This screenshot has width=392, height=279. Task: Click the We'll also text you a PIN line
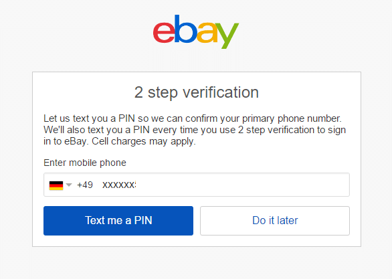[x=195, y=130]
